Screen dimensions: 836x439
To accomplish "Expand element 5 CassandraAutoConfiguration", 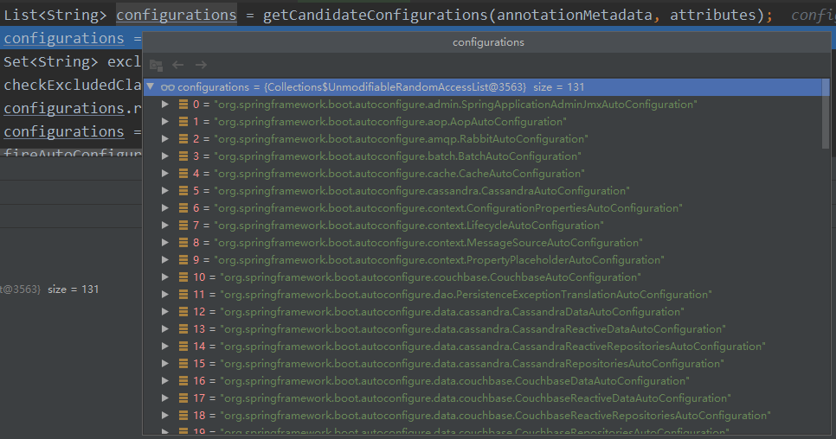I will 166,191.
